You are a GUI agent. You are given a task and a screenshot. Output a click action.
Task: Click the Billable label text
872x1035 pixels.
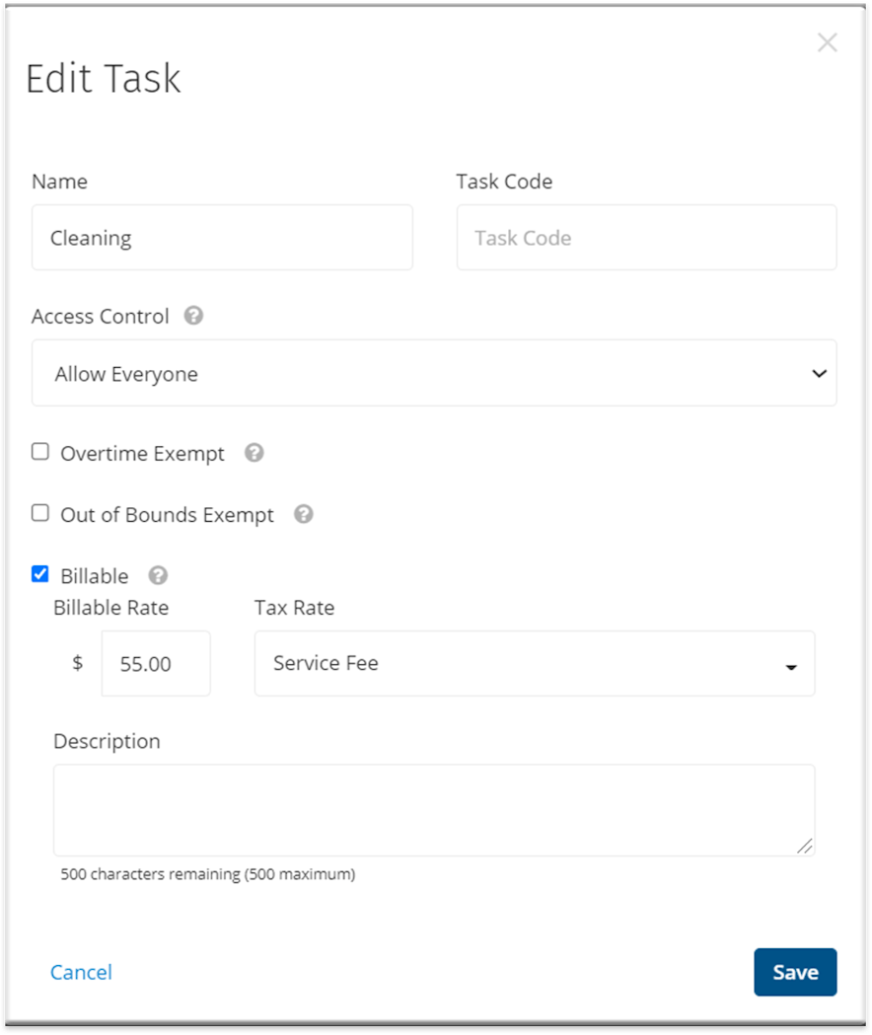point(95,576)
